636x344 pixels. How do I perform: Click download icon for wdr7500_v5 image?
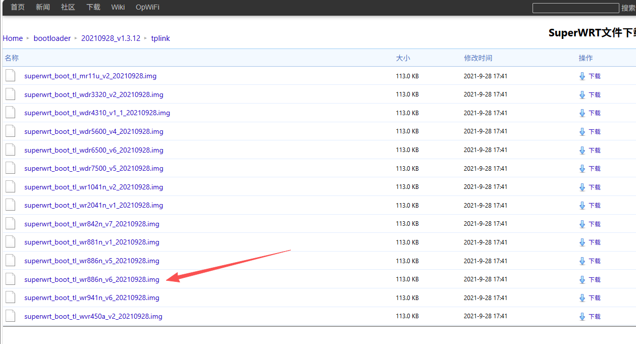coord(582,169)
